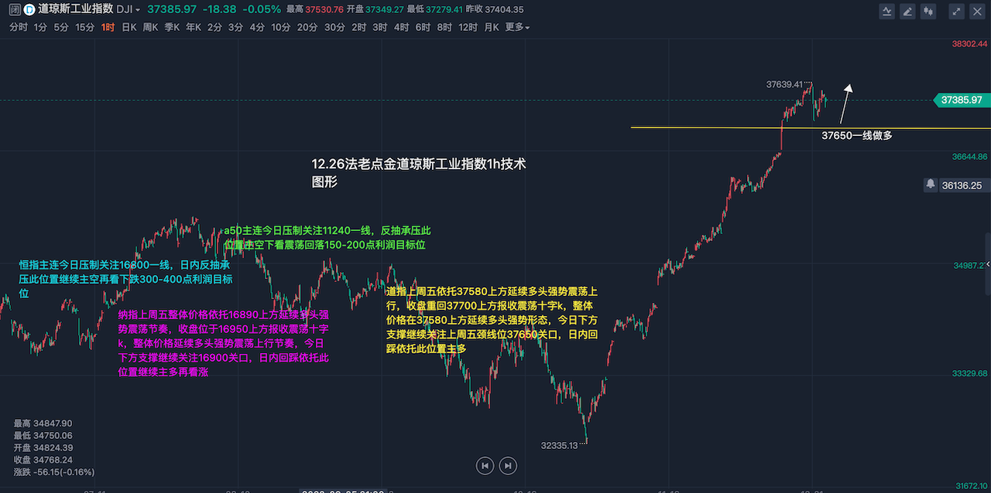
Task: Select the 日K timeframe tab
Action: (129, 27)
